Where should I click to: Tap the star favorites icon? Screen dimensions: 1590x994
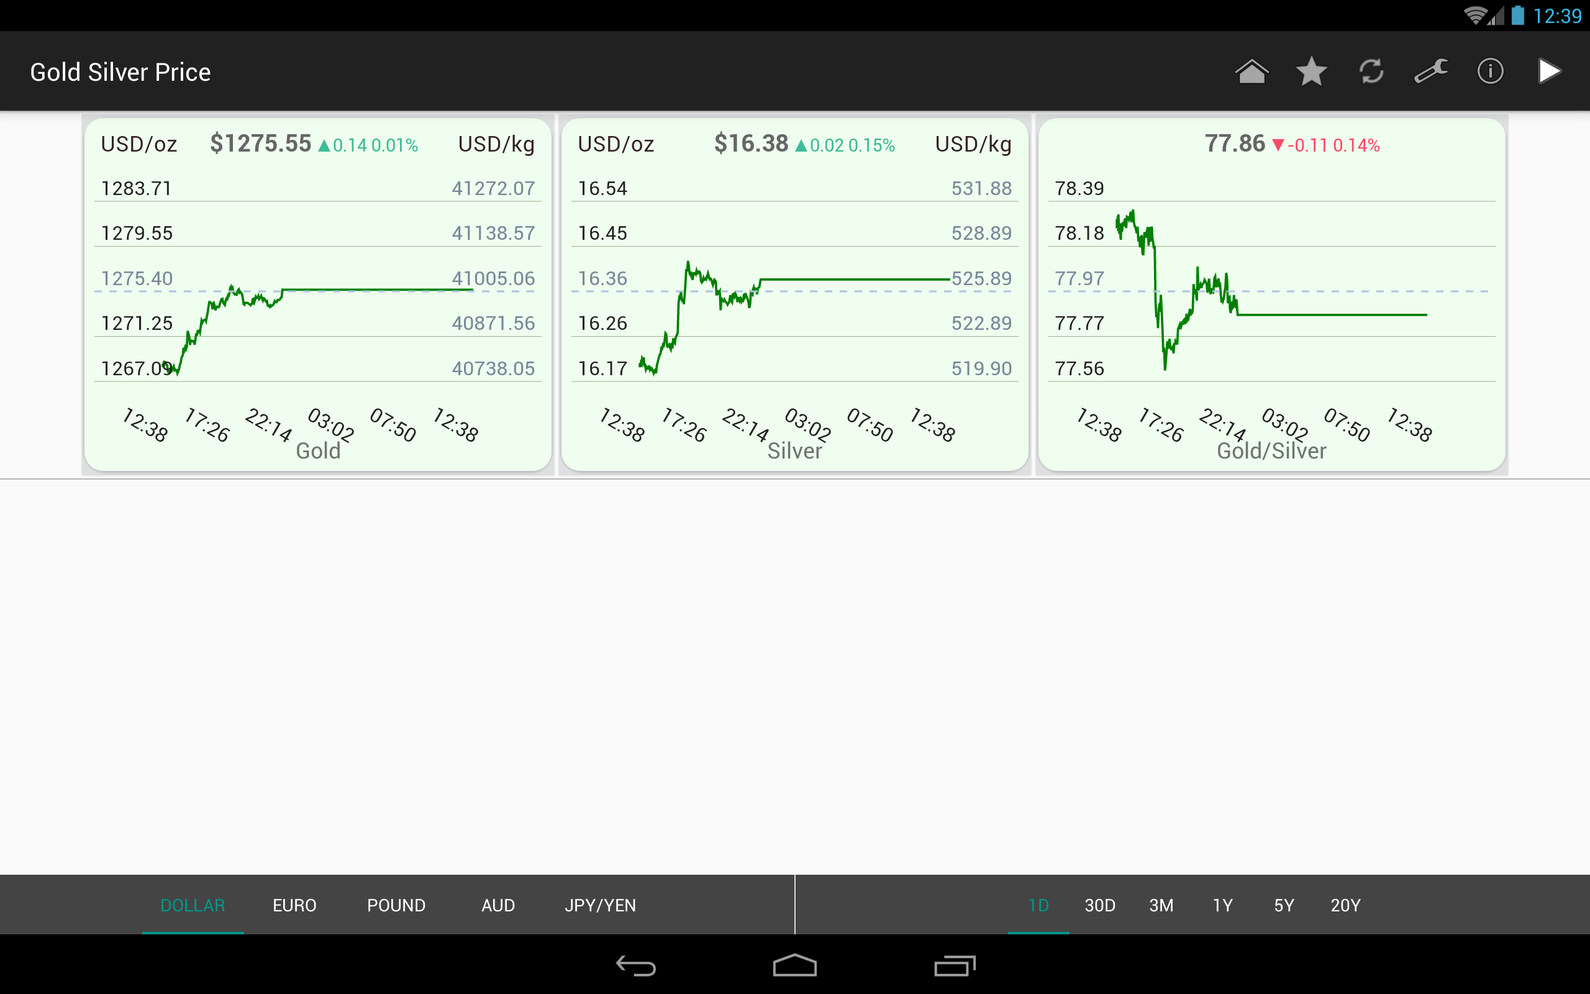(1311, 71)
